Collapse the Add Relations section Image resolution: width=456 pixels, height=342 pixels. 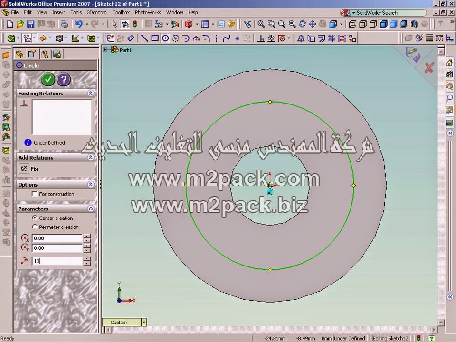91,158
